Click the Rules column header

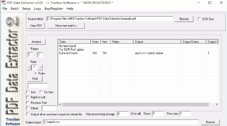coord(122,42)
